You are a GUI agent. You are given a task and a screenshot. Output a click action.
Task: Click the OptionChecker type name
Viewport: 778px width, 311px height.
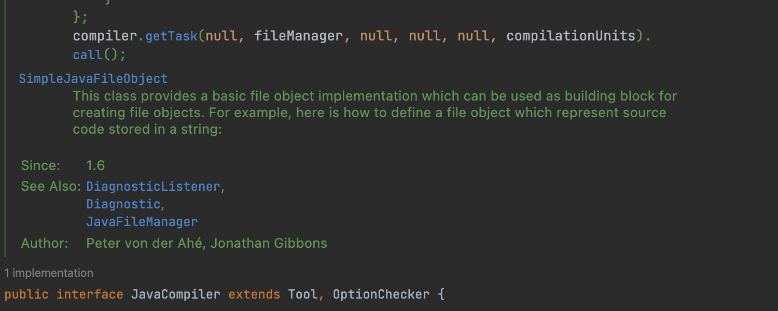[381, 294]
